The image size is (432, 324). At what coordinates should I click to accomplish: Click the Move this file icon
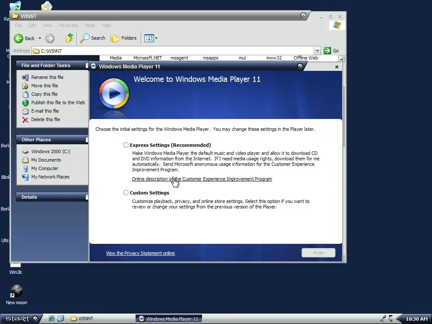click(25, 86)
